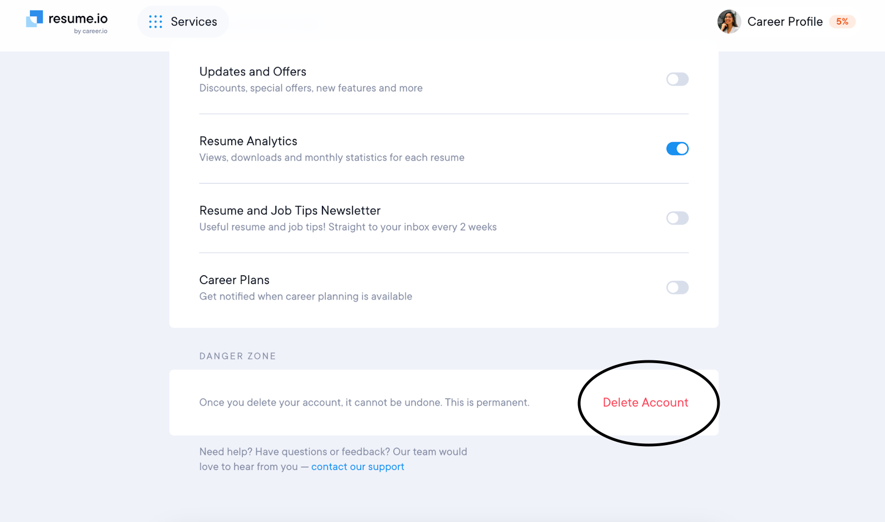Click the DANGER ZONE section label
Image resolution: width=885 pixels, height=522 pixels.
[x=237, y=356]
